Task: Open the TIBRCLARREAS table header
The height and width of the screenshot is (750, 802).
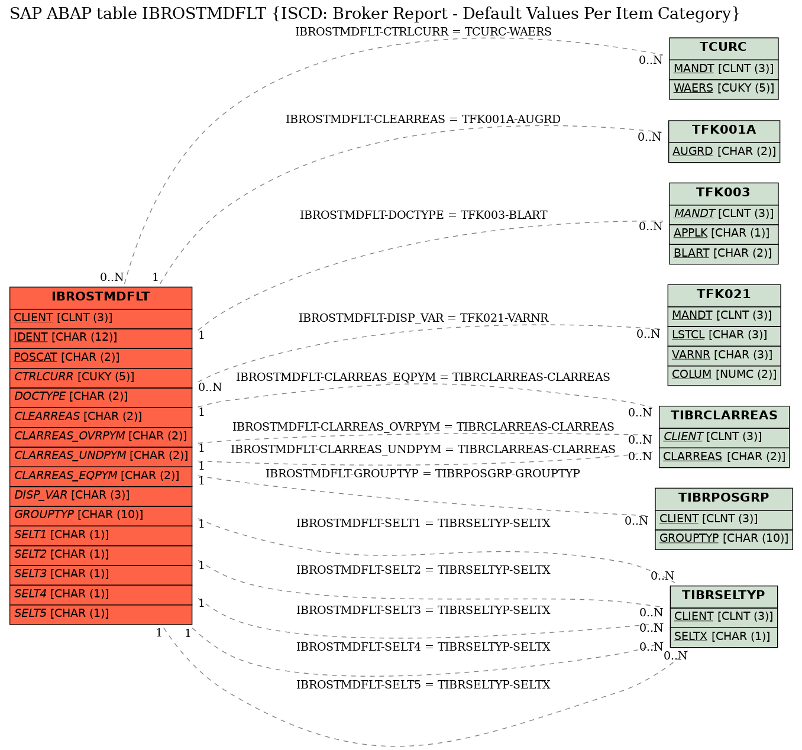Action: [724, 416]
